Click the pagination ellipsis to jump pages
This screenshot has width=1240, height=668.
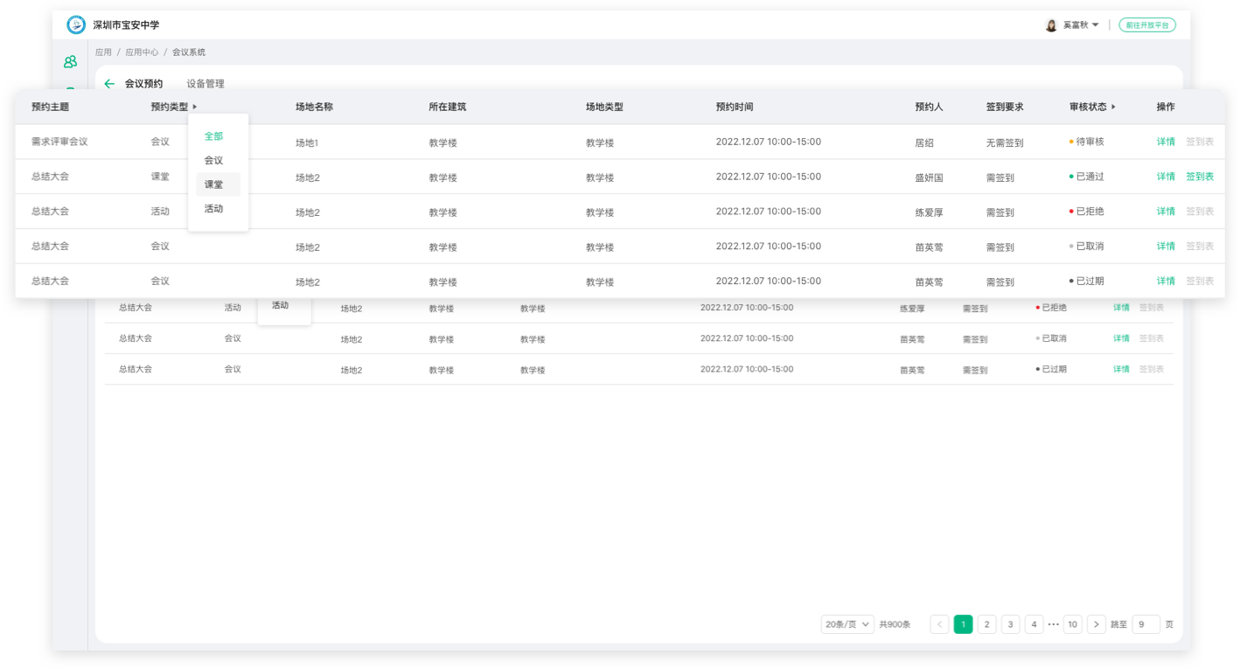click(x=1053, y=624)
